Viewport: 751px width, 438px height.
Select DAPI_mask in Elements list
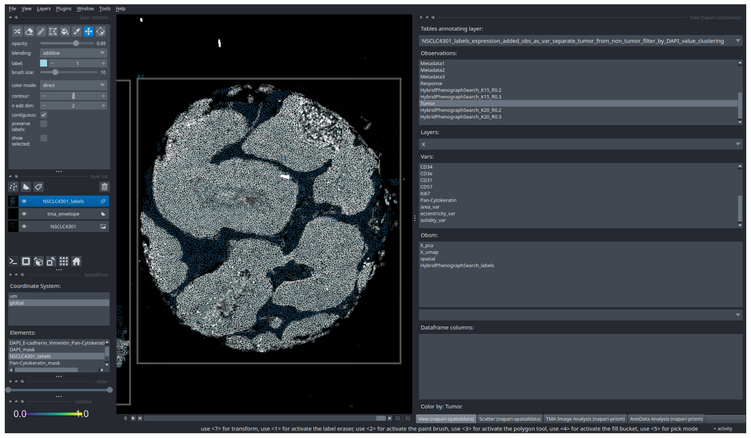(x=56, y=350)
